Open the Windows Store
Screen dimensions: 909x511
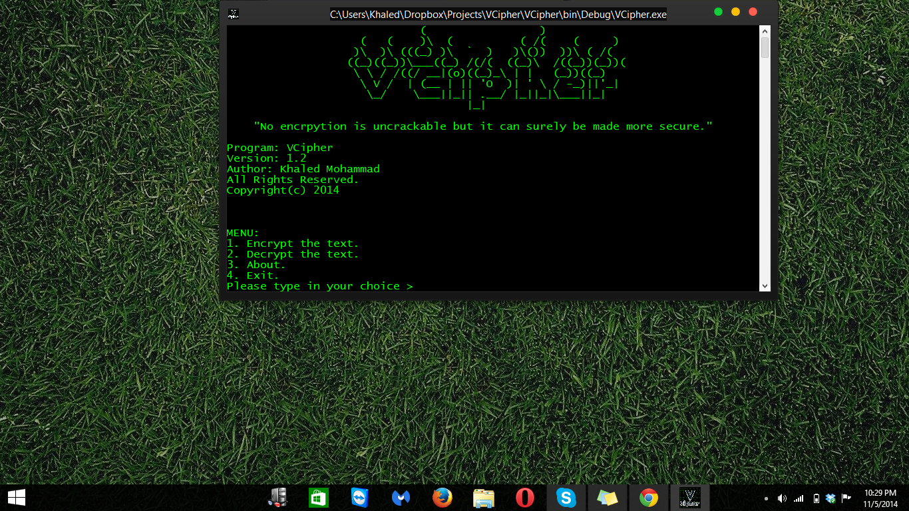click(318, 497)
